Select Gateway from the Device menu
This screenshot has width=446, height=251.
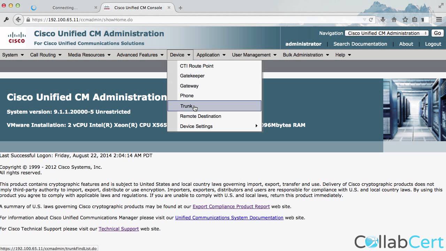[214, 86]
